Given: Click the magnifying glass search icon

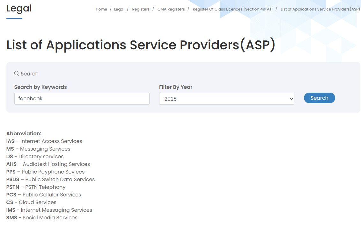Looking at the screenshot, I should click(17, 74).
